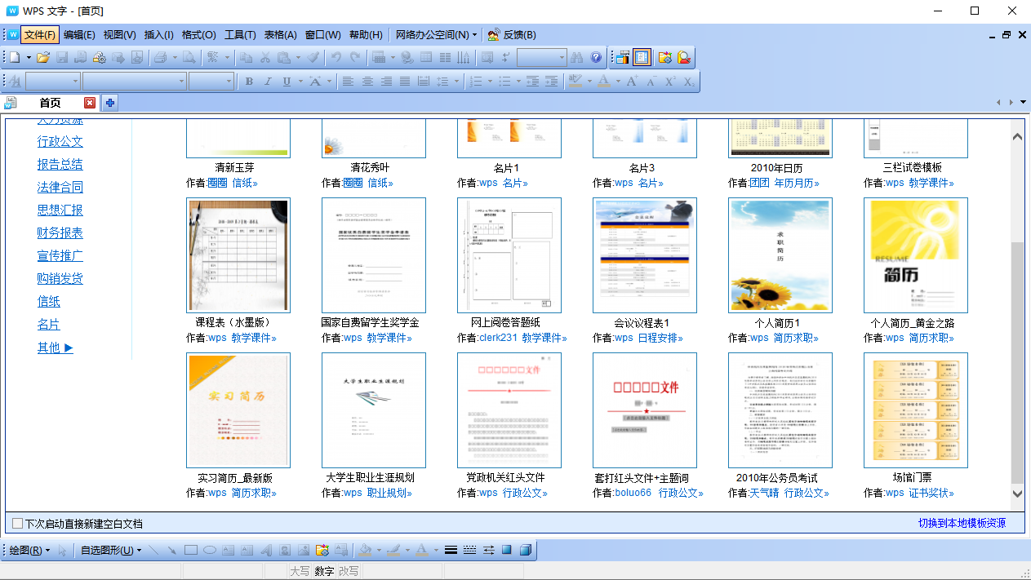Viewport: 1031px width, 580px height.
Task: Click the blue plus new tab button
Action: pos(109,103)
